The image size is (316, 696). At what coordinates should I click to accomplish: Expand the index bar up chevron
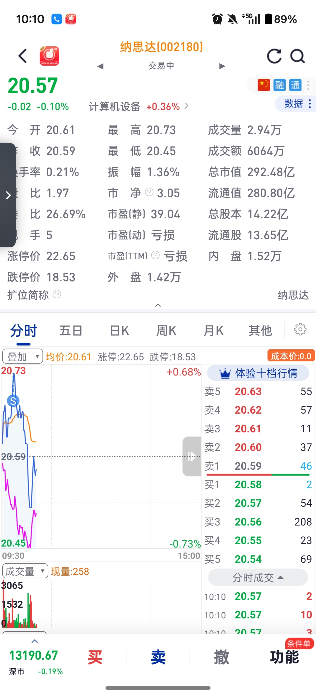(x=34, y=641)
